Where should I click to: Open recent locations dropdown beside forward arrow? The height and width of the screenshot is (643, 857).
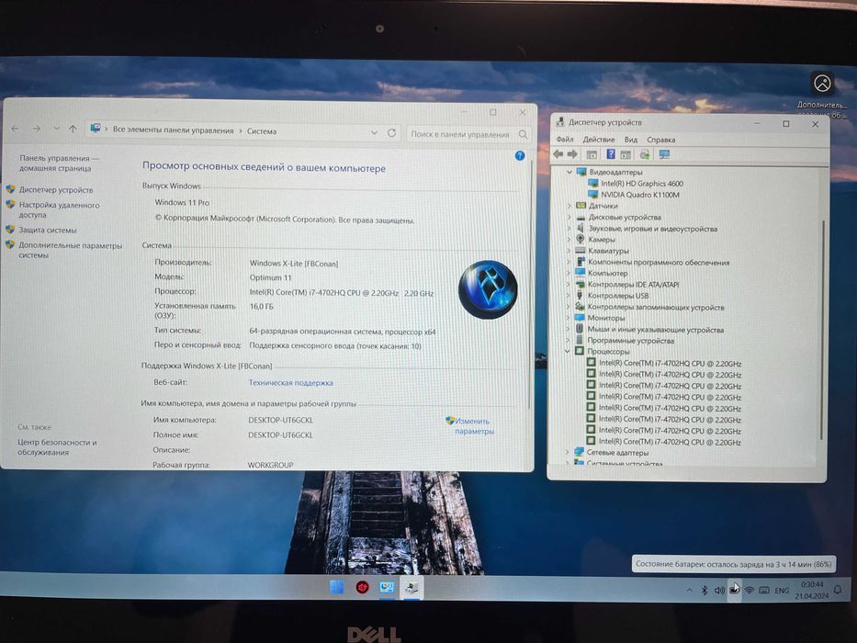56,129
